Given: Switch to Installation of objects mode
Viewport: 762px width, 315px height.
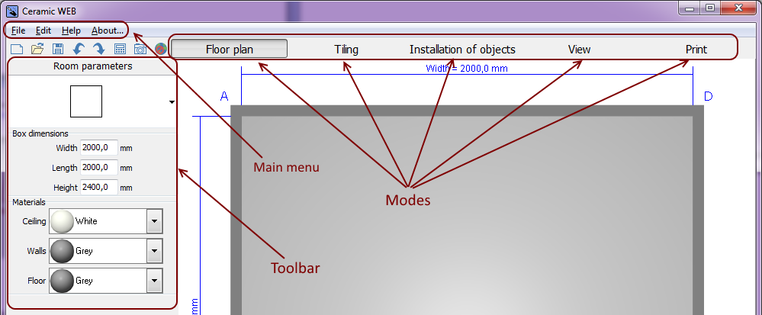Looking at the screenshot, I should pos(462,50).
